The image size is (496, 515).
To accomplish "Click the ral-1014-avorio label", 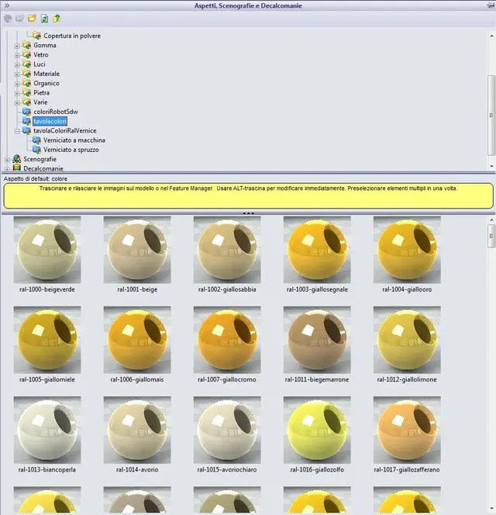I will (x=137, y=470).
